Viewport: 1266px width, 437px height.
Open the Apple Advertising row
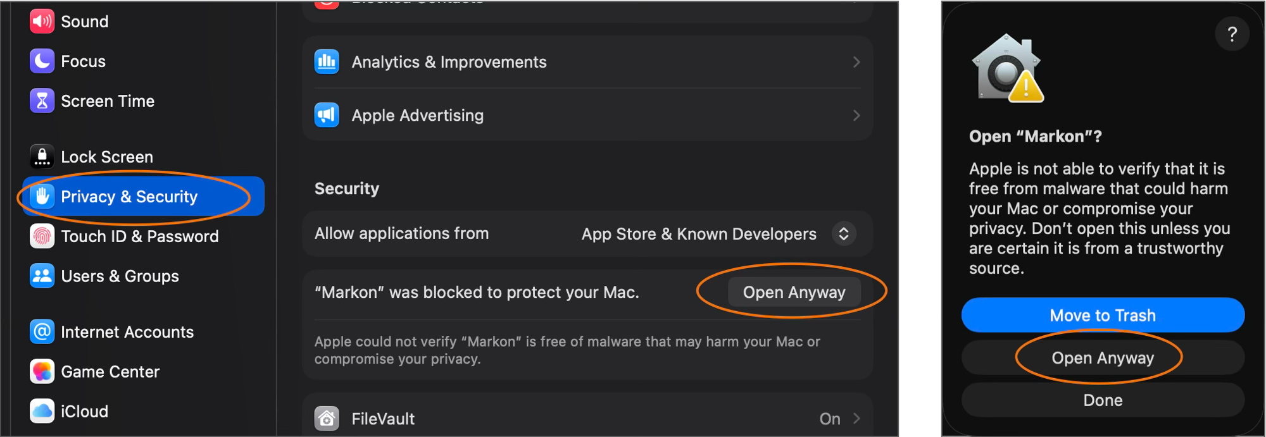[x=587, y=115]
